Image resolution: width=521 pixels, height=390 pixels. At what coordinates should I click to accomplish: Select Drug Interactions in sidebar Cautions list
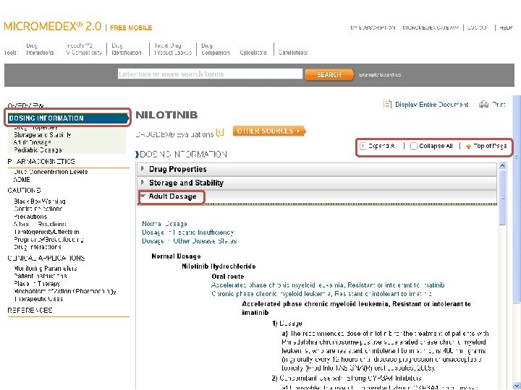38,247
